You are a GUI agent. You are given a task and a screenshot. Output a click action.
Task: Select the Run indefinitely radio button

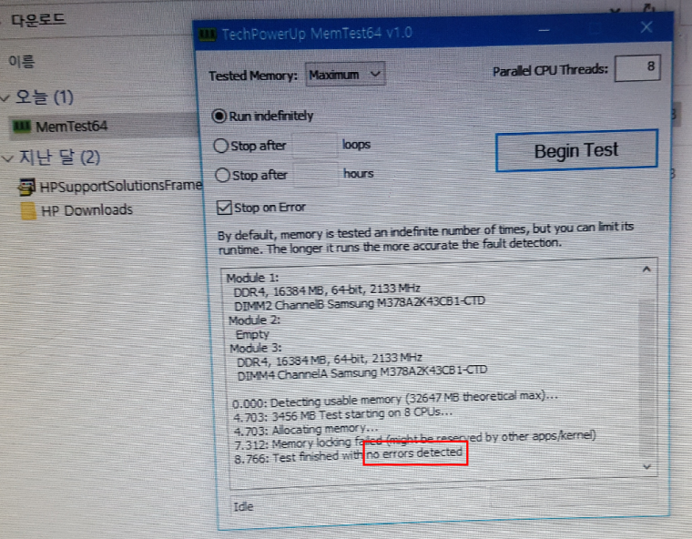coord(219,117)
